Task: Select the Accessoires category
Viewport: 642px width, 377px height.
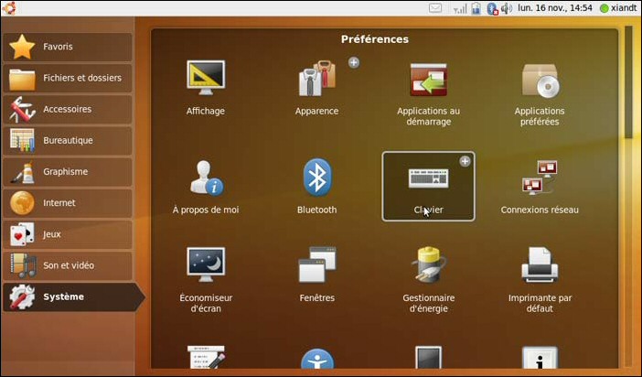Action: click(x=68, y=110)
